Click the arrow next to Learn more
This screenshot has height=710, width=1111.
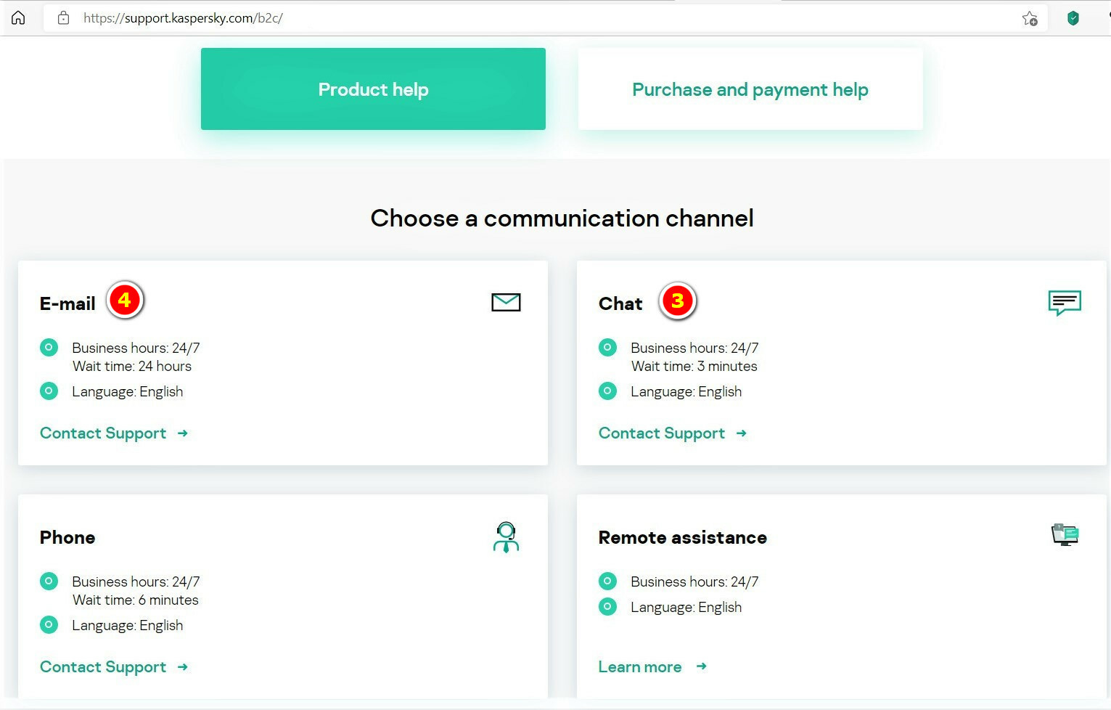pyautogui.click(x=701, y=666)
